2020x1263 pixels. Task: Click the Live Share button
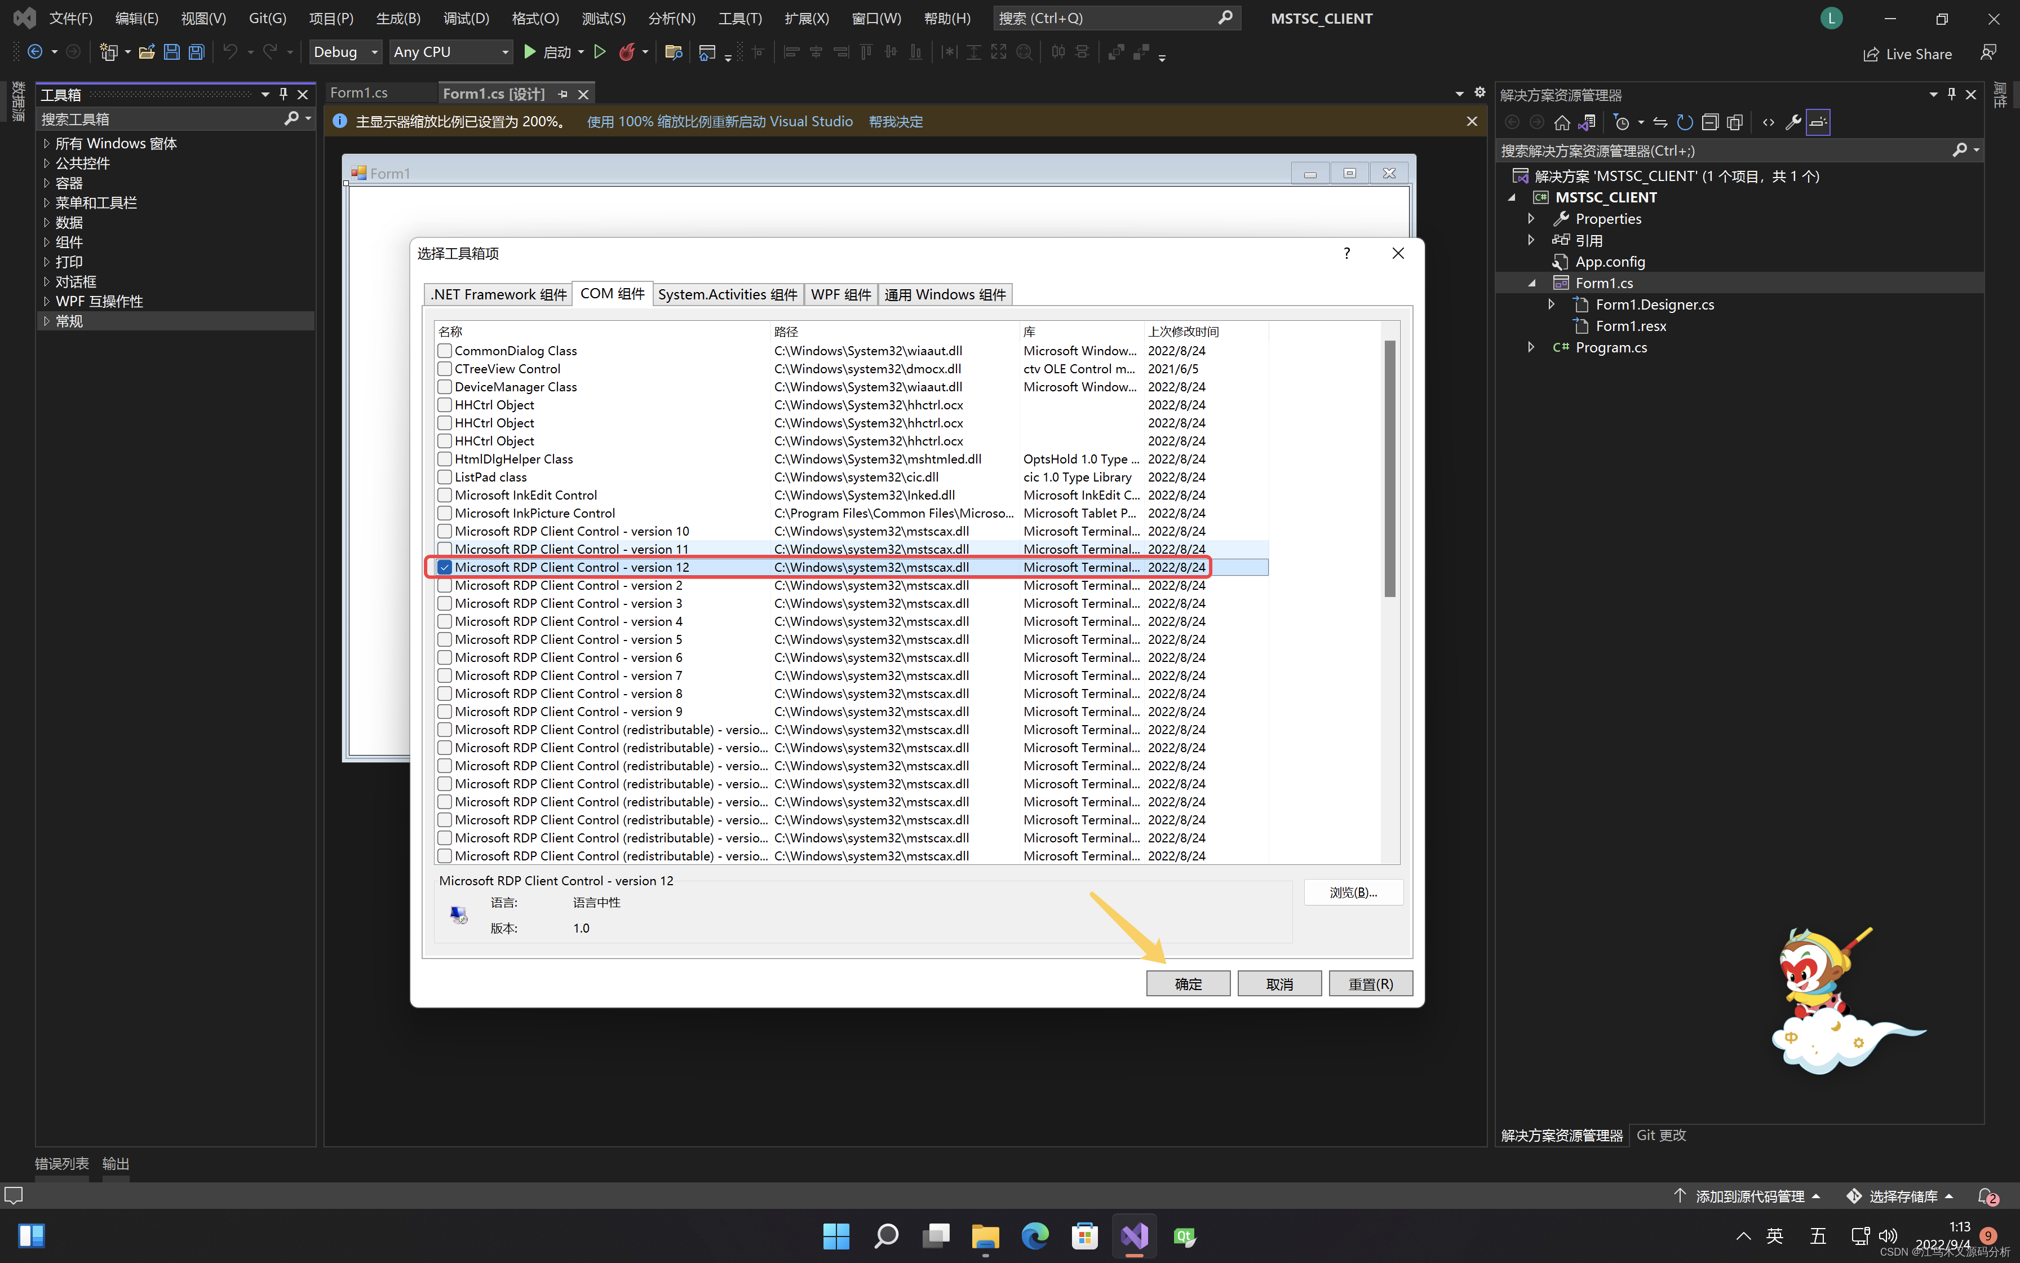tap(1908, 54)
